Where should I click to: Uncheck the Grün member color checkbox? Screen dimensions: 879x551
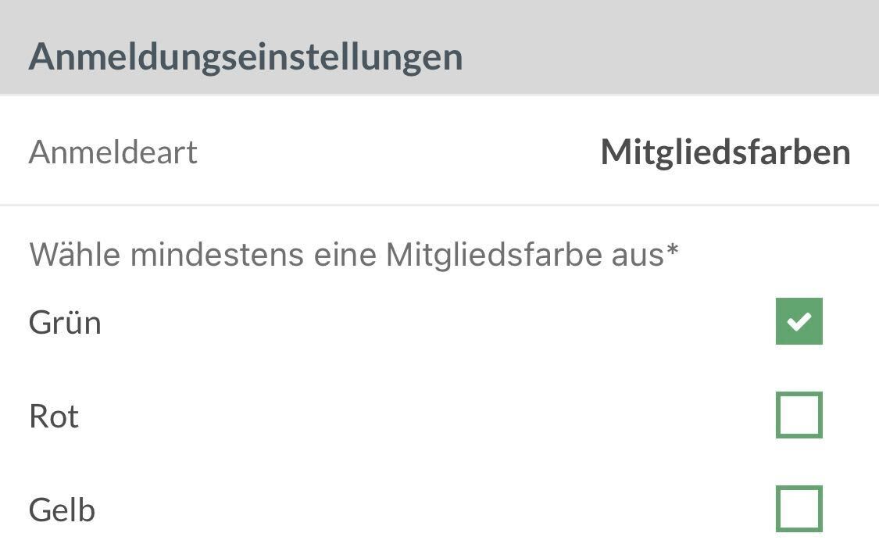coord(799,321)
